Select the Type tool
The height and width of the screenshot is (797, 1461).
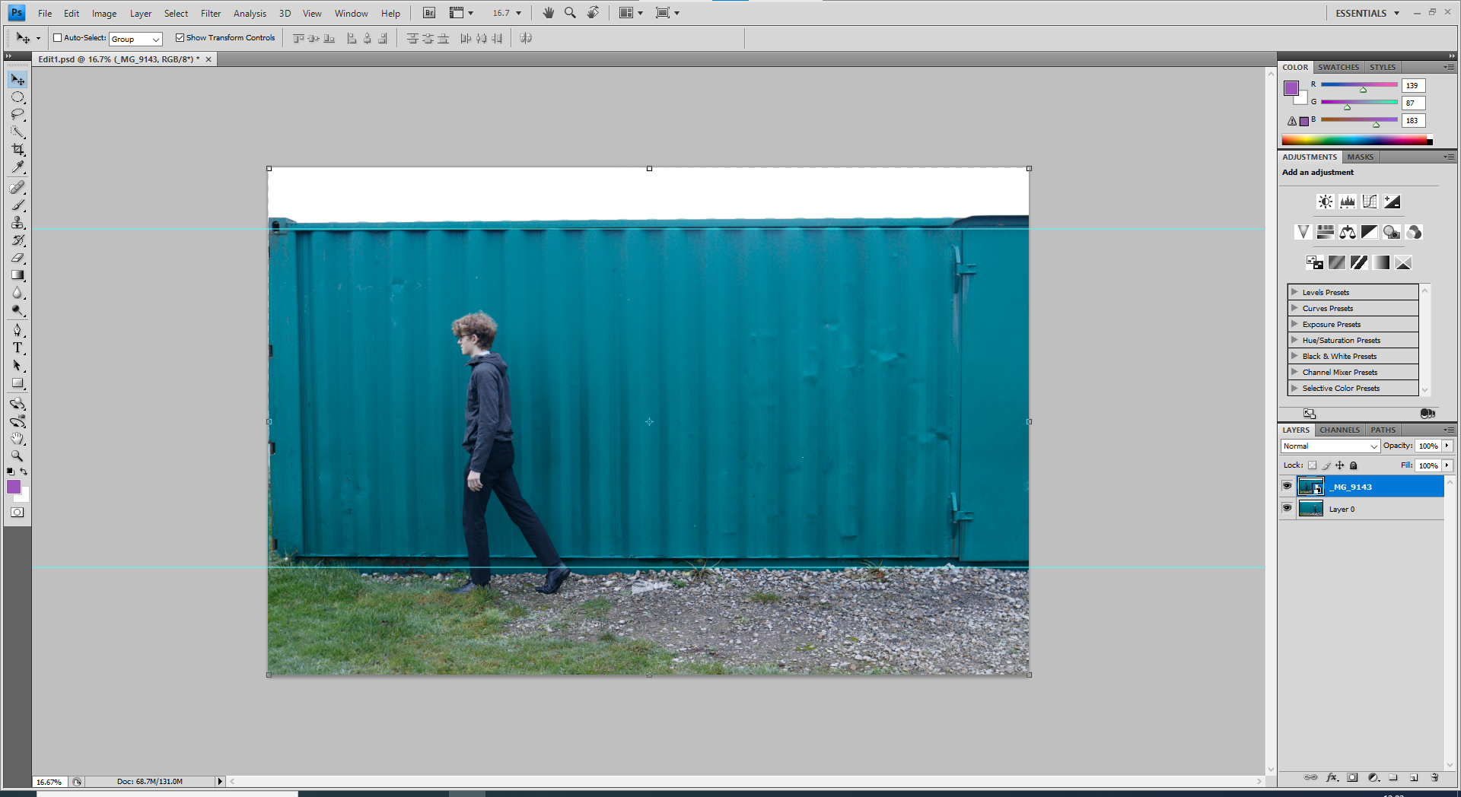click(18, 348)
